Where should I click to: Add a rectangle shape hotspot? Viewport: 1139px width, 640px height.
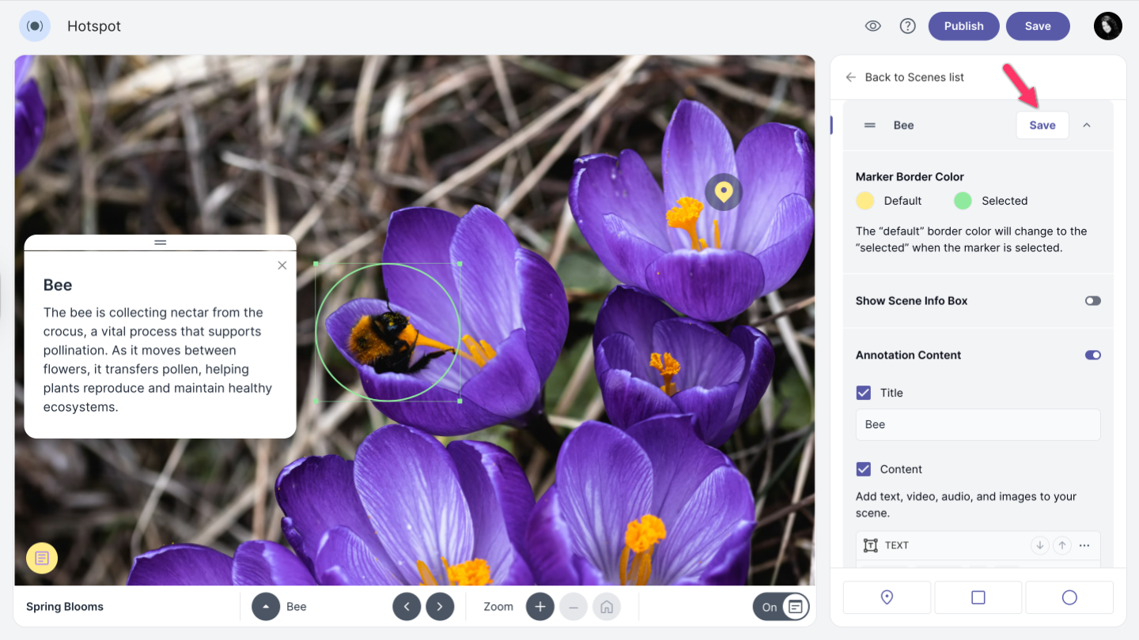pyautogui.click(x=978, y=597)
